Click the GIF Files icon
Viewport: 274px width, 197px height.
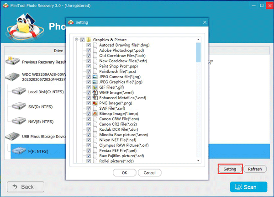coord(95,87)
